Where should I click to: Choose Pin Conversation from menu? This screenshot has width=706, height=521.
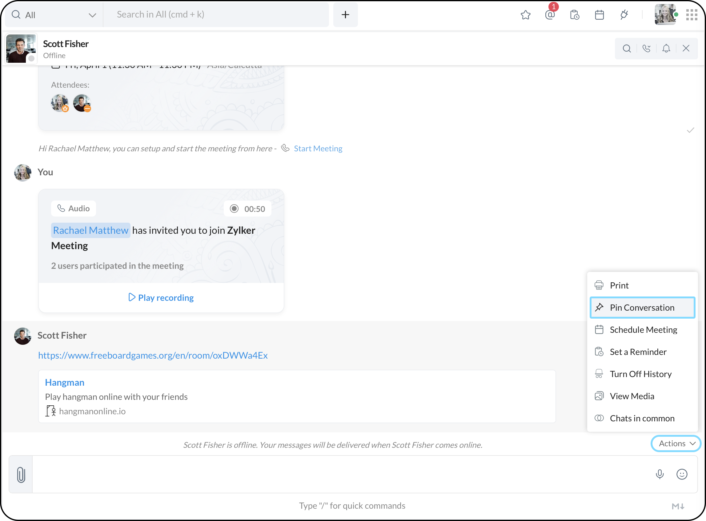[x=642, y=308]
